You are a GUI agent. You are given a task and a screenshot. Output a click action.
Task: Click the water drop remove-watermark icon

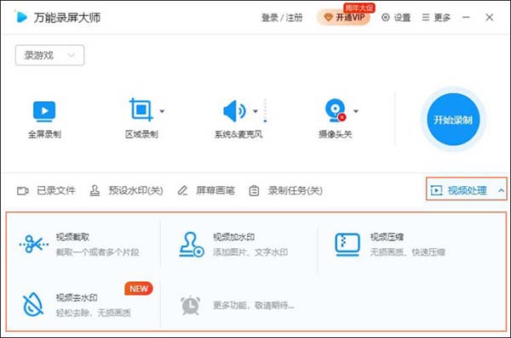pyautogui.click(x=33, y=305)
